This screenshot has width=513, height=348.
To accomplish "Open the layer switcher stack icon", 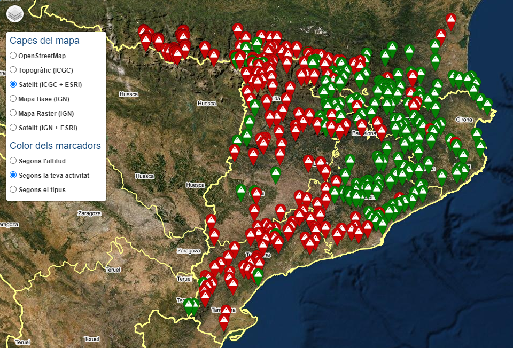I will [15, 14].
